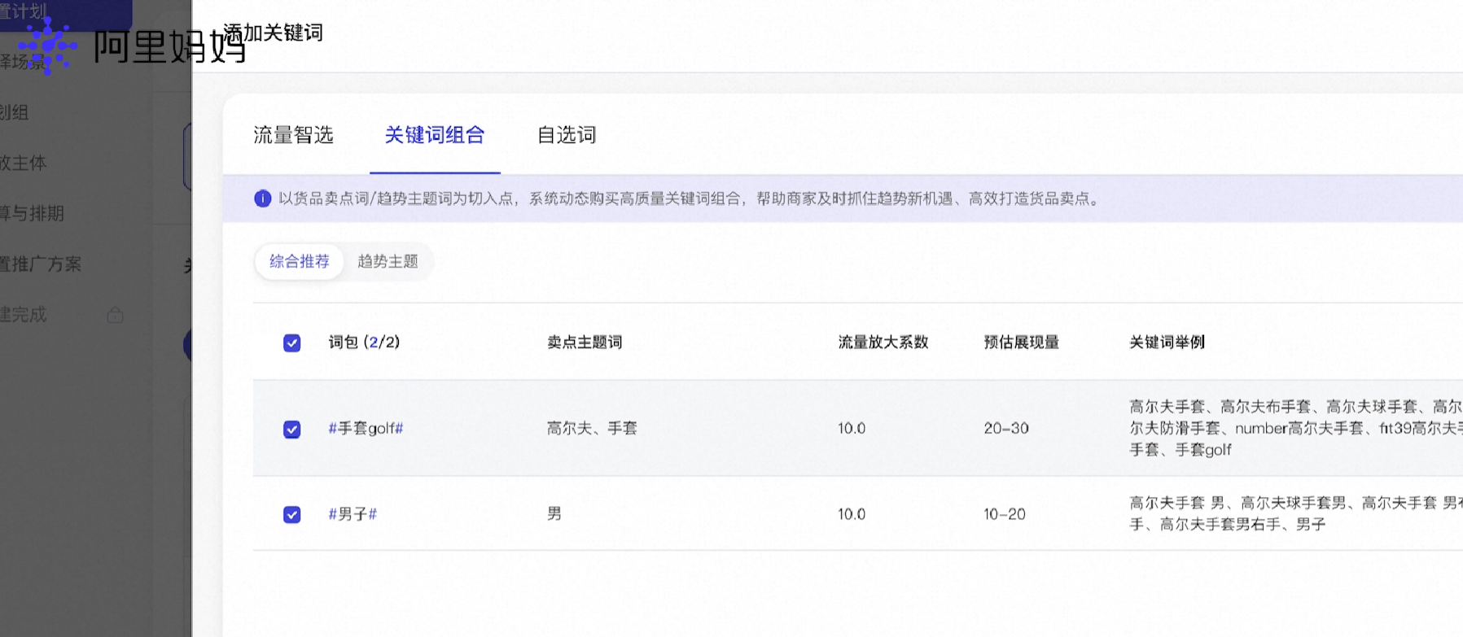Click the #男子# keyword package name
Image resolution: width=1463 pixels, height=637 pixels.
pyautogui.click(x=353, y=514)
